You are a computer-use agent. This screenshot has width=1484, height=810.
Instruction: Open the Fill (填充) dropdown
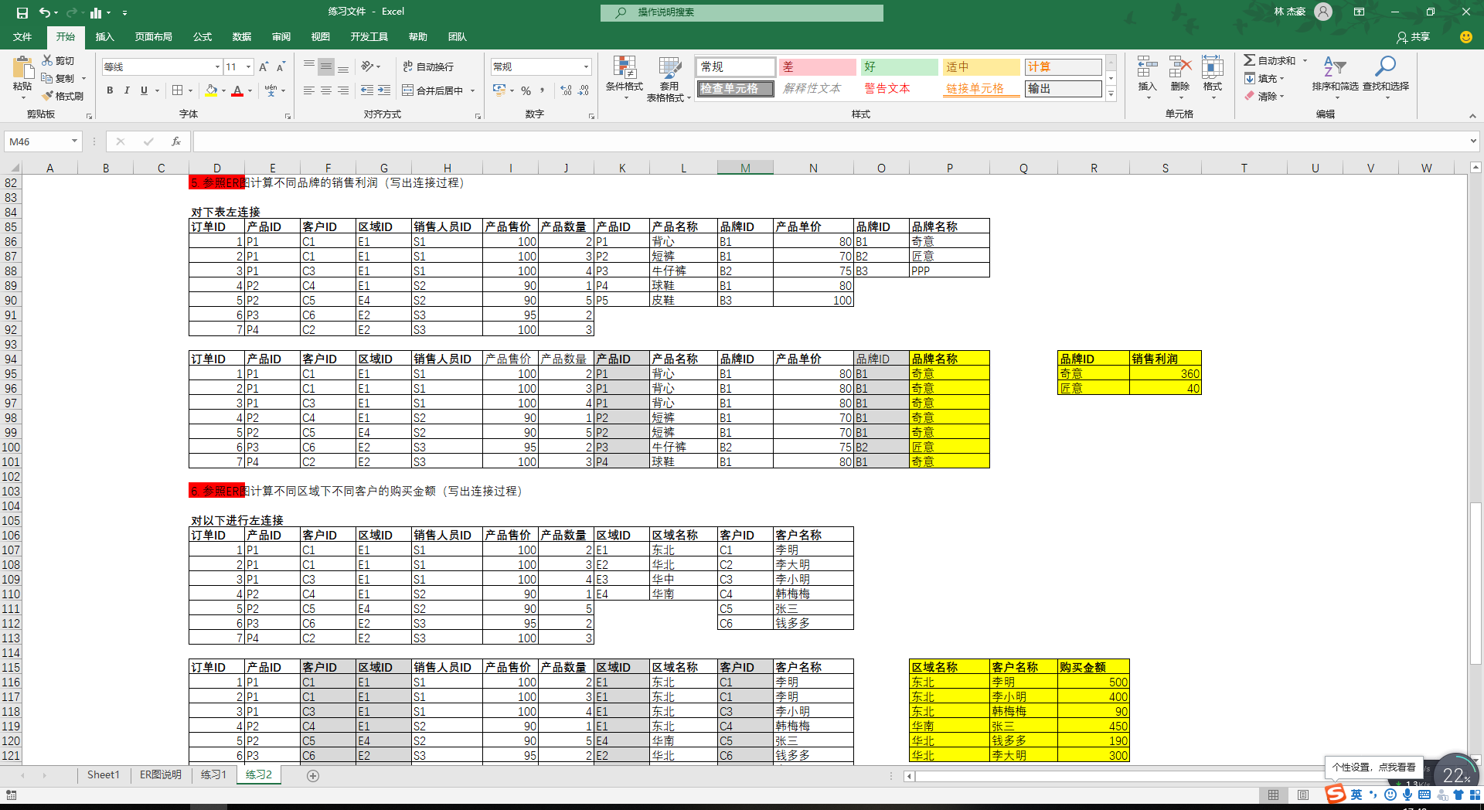tap(1264, 78)
